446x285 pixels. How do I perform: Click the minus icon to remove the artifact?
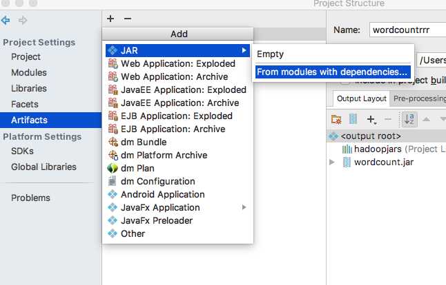tap(127, 19)
